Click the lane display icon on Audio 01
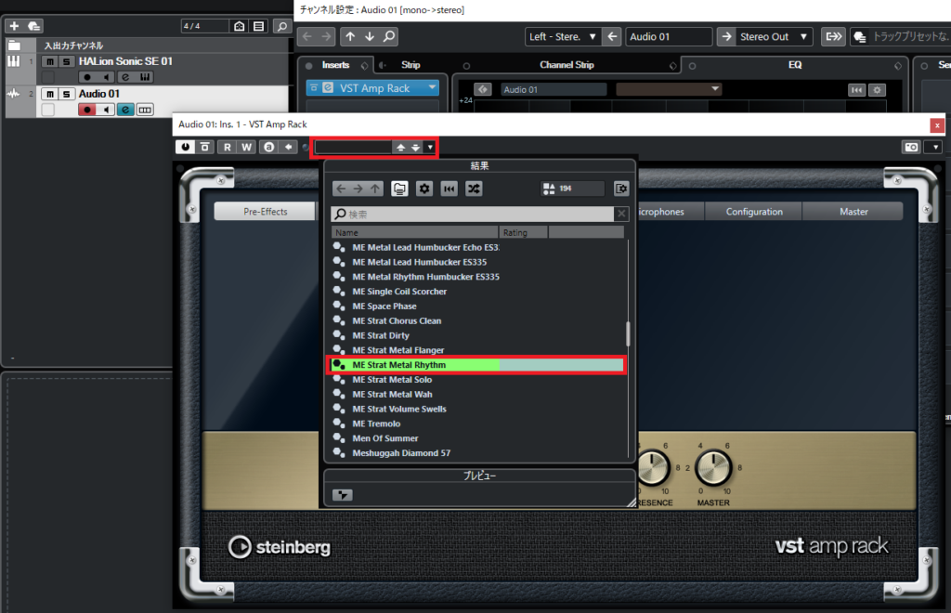 tap(145, 110)
